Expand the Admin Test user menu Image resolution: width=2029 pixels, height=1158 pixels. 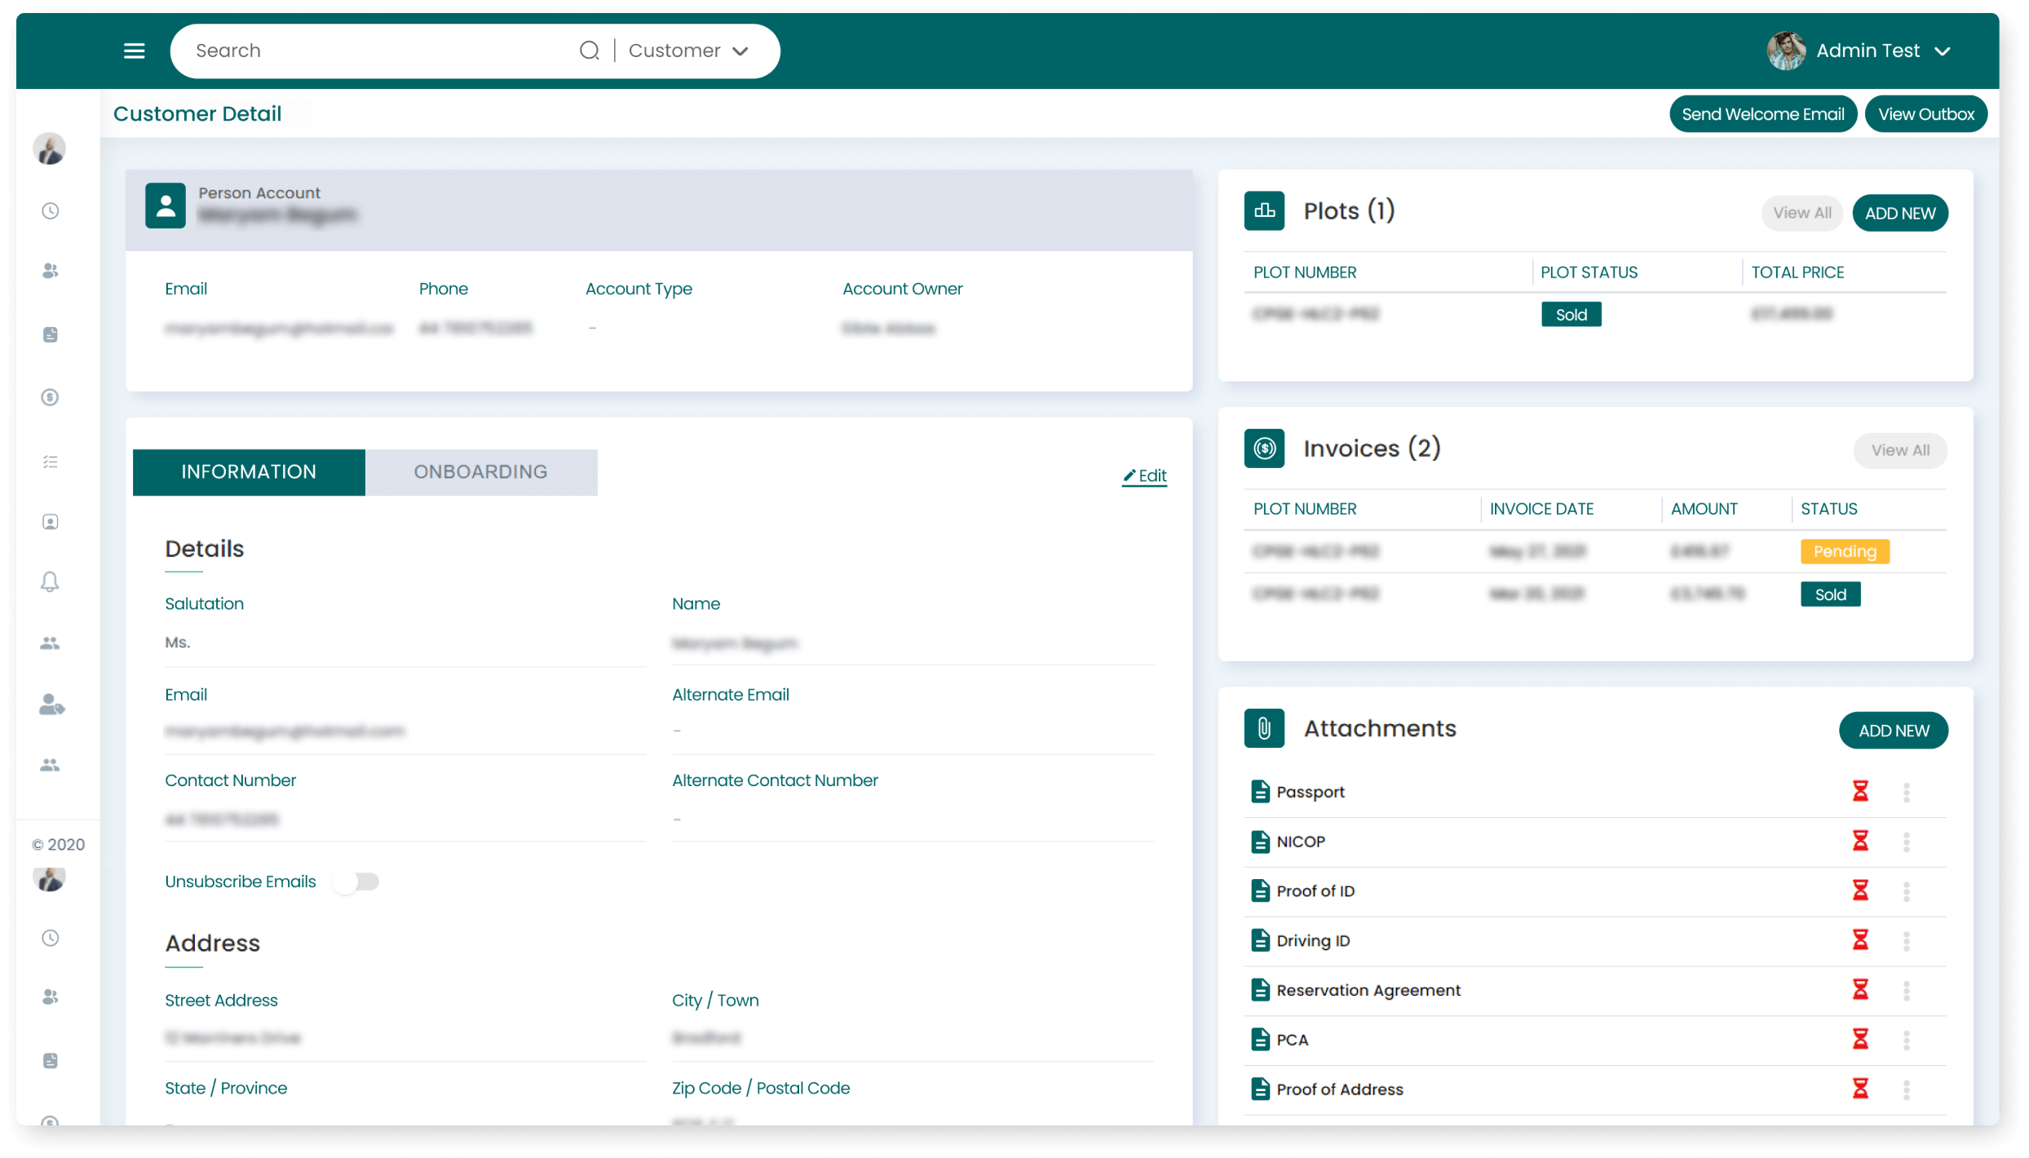(1868, 51)
